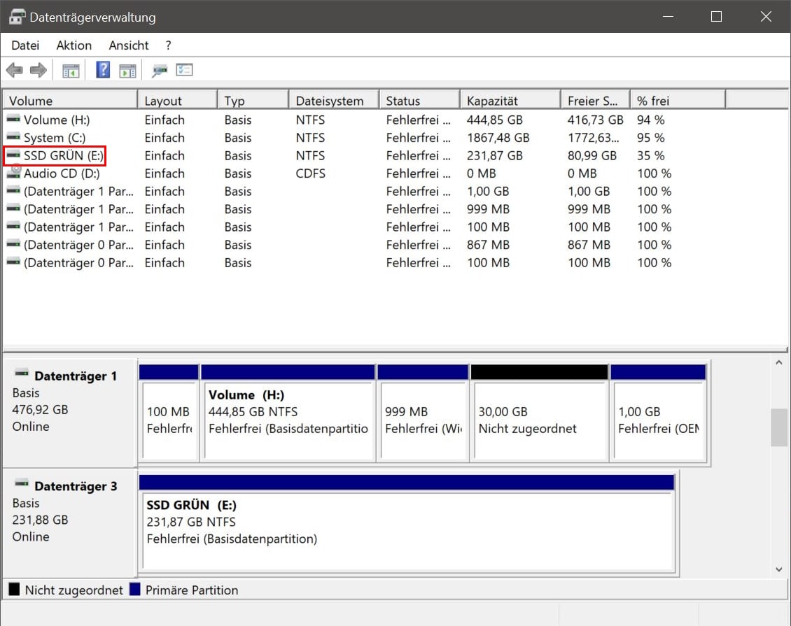
Task: Click the disk rescan/connect toolbar icon
Action: point(160,70)
